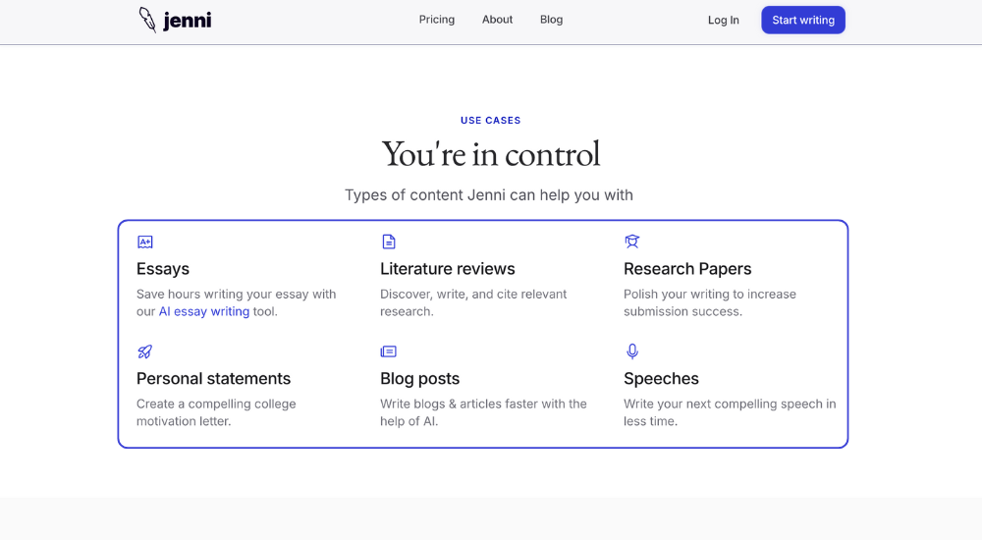
Task: Select the Literature reviews heading
Action: pos(447,269)
